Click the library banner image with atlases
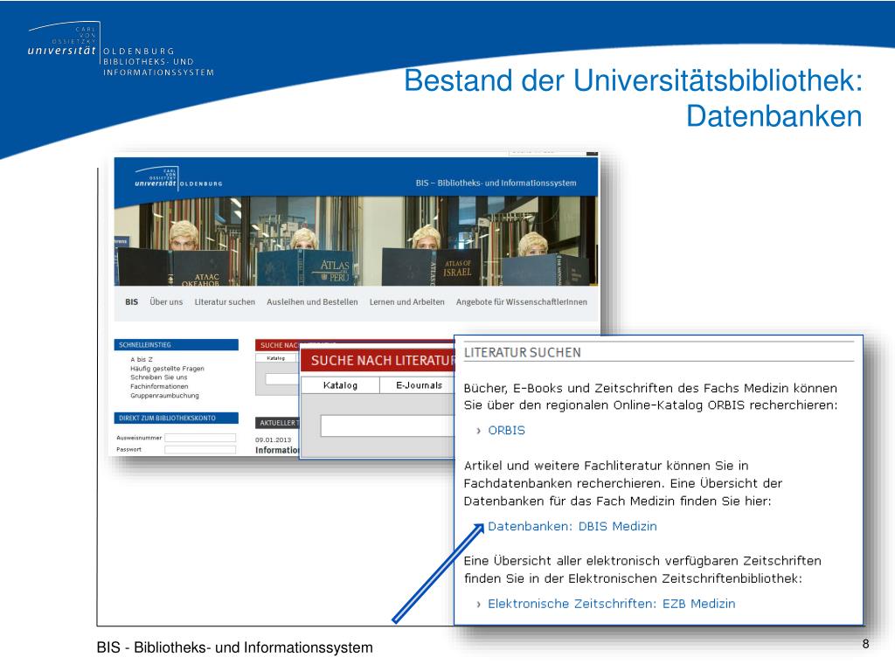Viewport: 895px width, 671px height. click(356, 241)
